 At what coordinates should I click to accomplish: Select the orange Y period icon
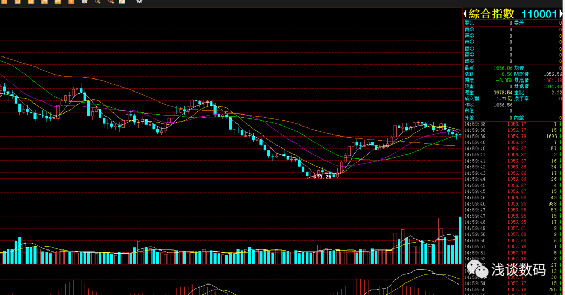(x=71, y=2)
